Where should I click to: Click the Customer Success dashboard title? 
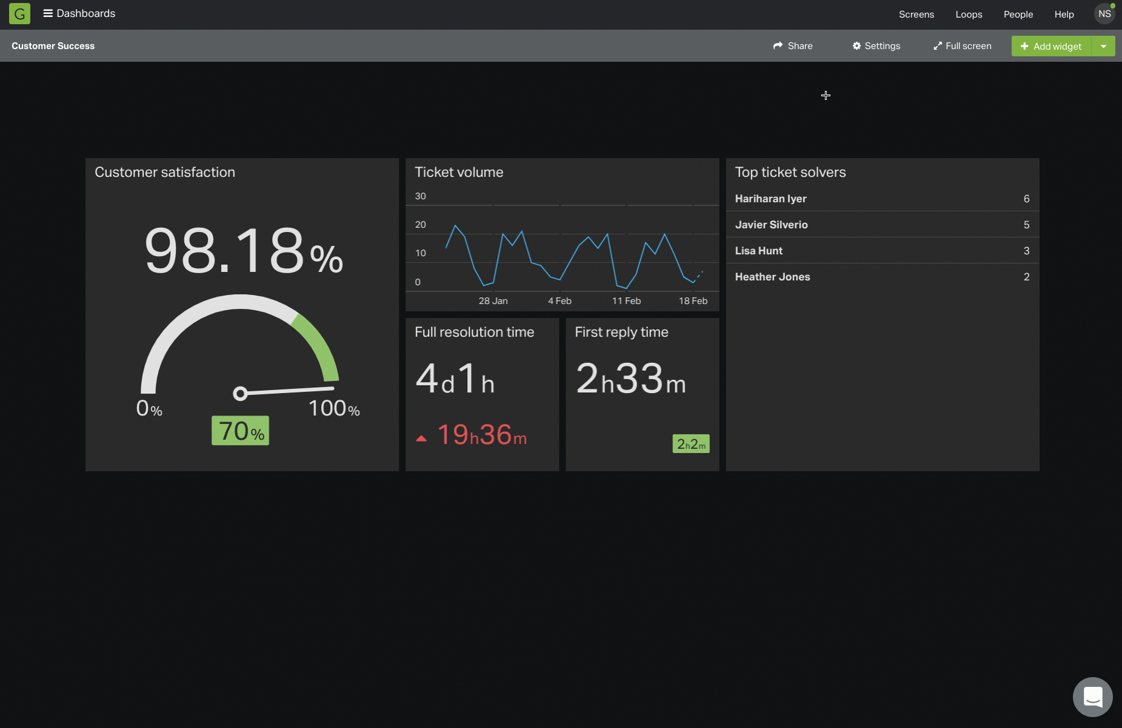(x=53, y=46)
